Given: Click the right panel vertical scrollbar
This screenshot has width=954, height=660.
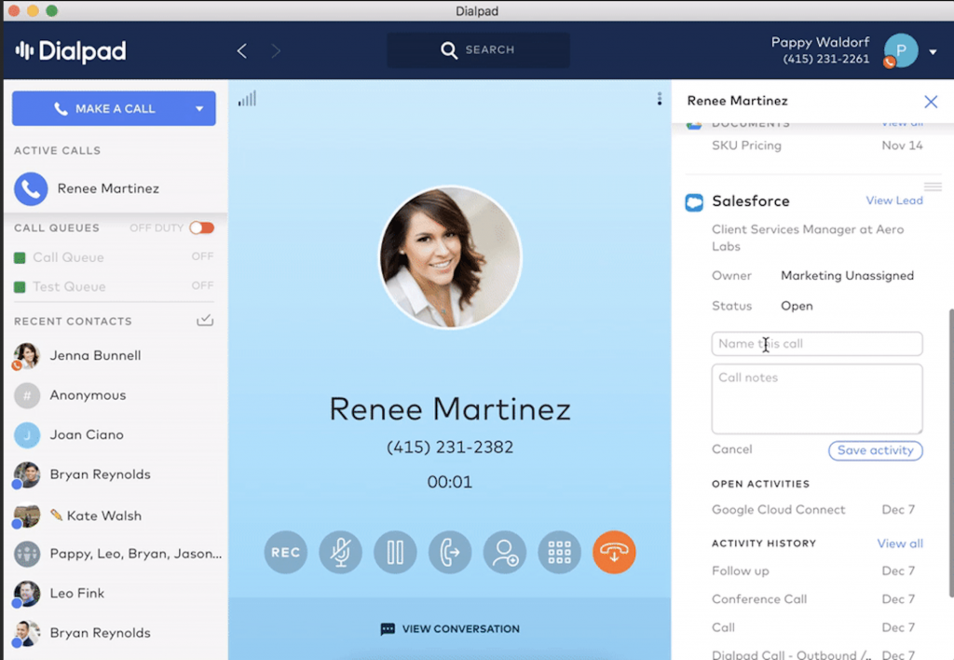Looking at the screenshot, I should pos(949,447).
